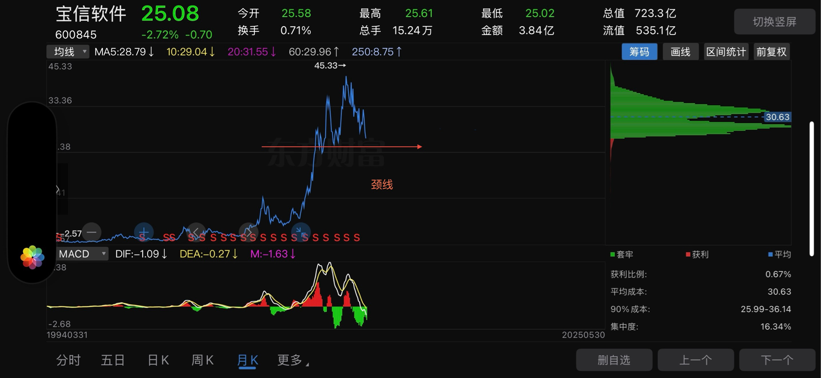This screenshot has height=378, width=821.
Task: Switch to the 周K tab
Action: 202,360
